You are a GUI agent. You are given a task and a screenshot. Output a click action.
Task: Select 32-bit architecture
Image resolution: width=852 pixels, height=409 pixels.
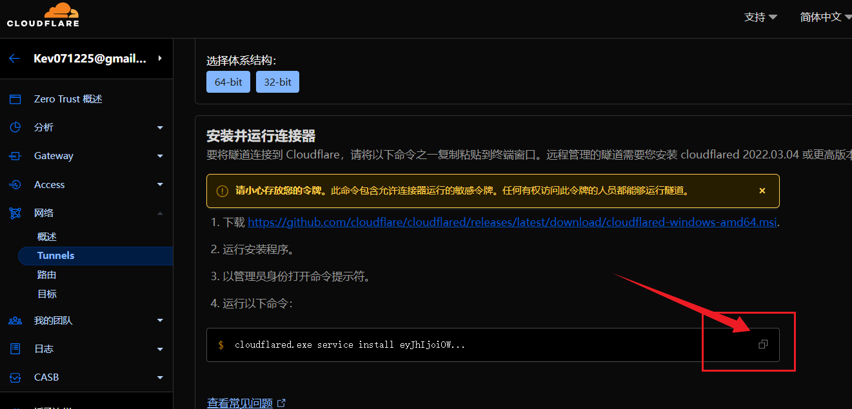(277, 82)
